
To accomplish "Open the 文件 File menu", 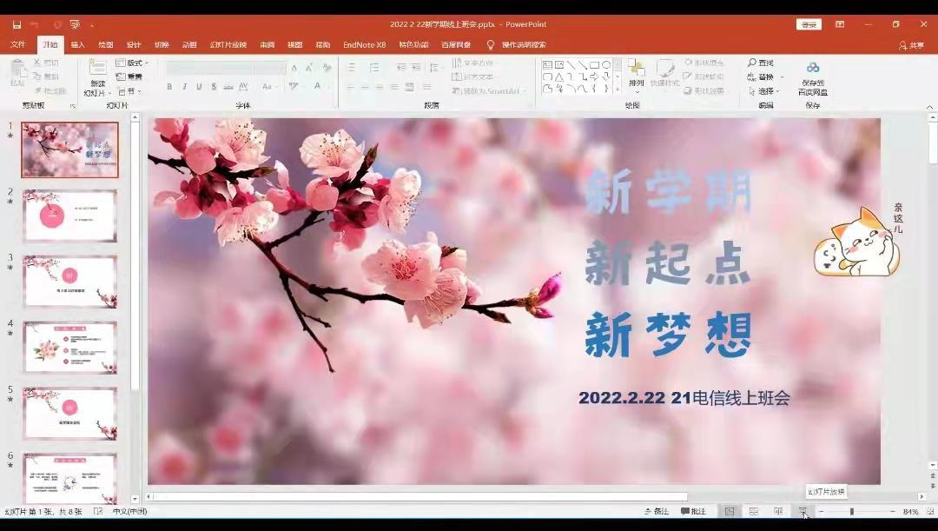I will 18,45.
